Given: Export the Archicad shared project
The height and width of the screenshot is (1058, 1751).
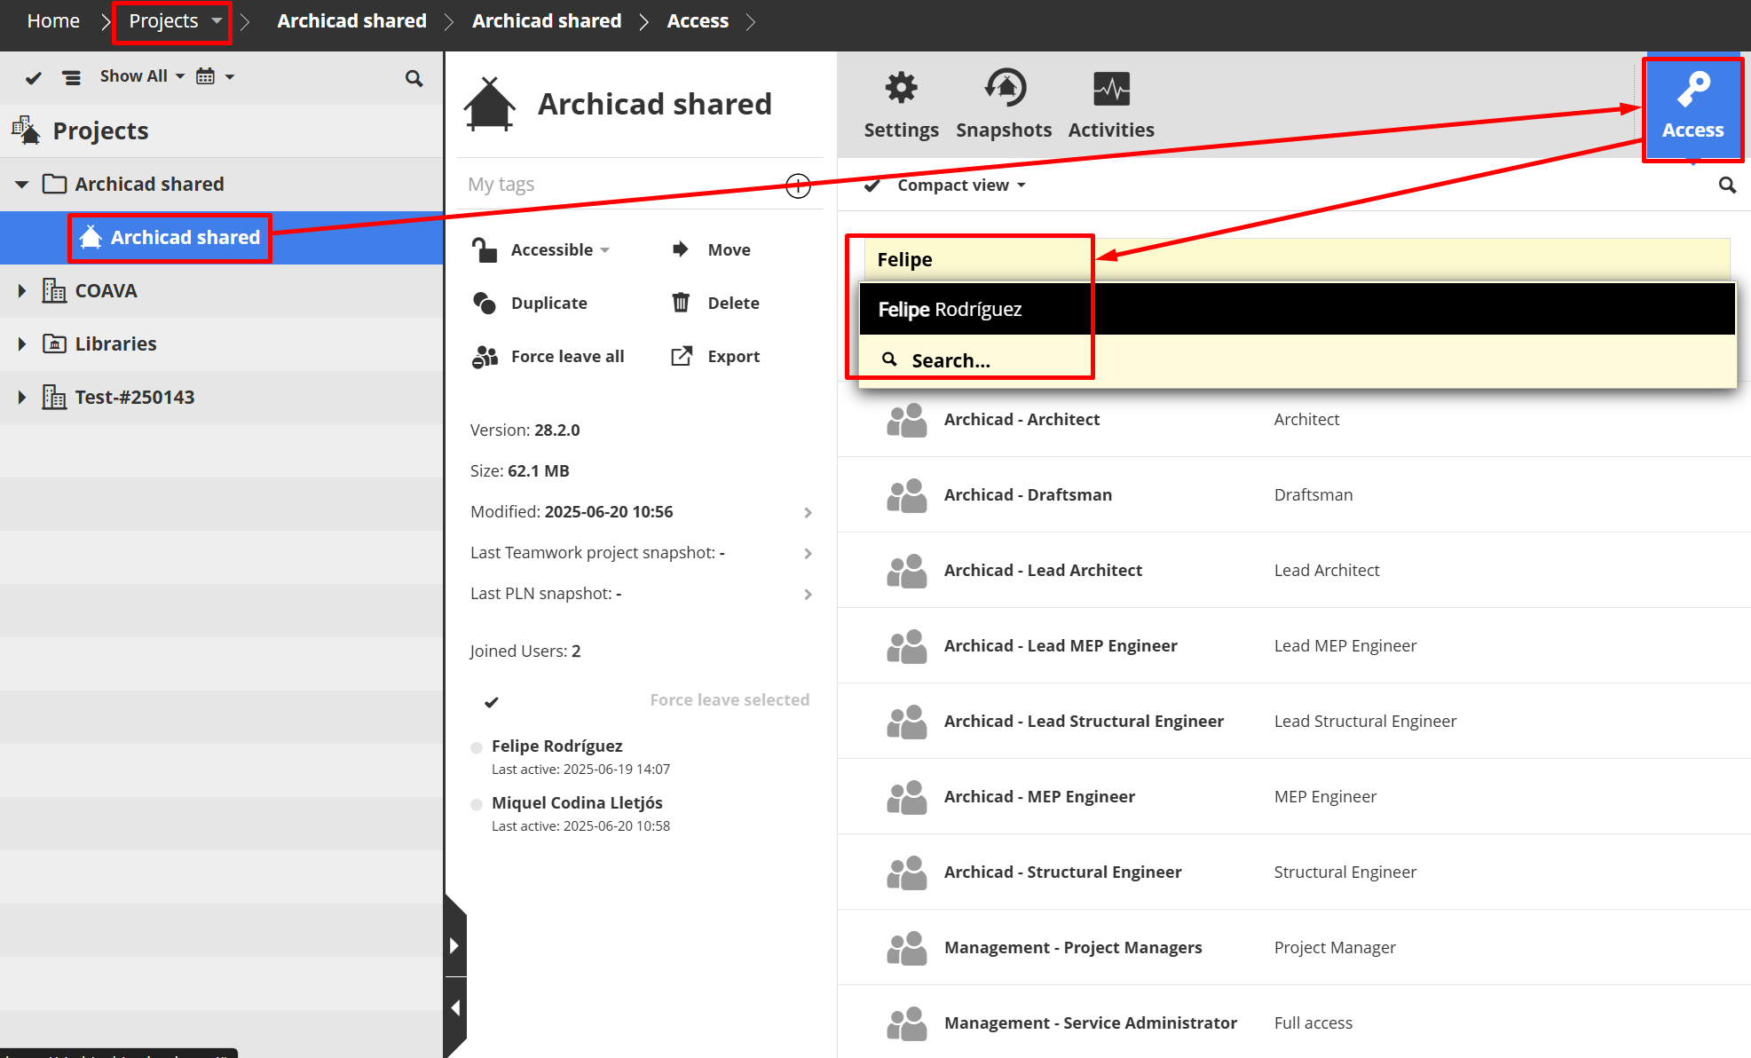Looking at the screenshot, I should point(734,356).
